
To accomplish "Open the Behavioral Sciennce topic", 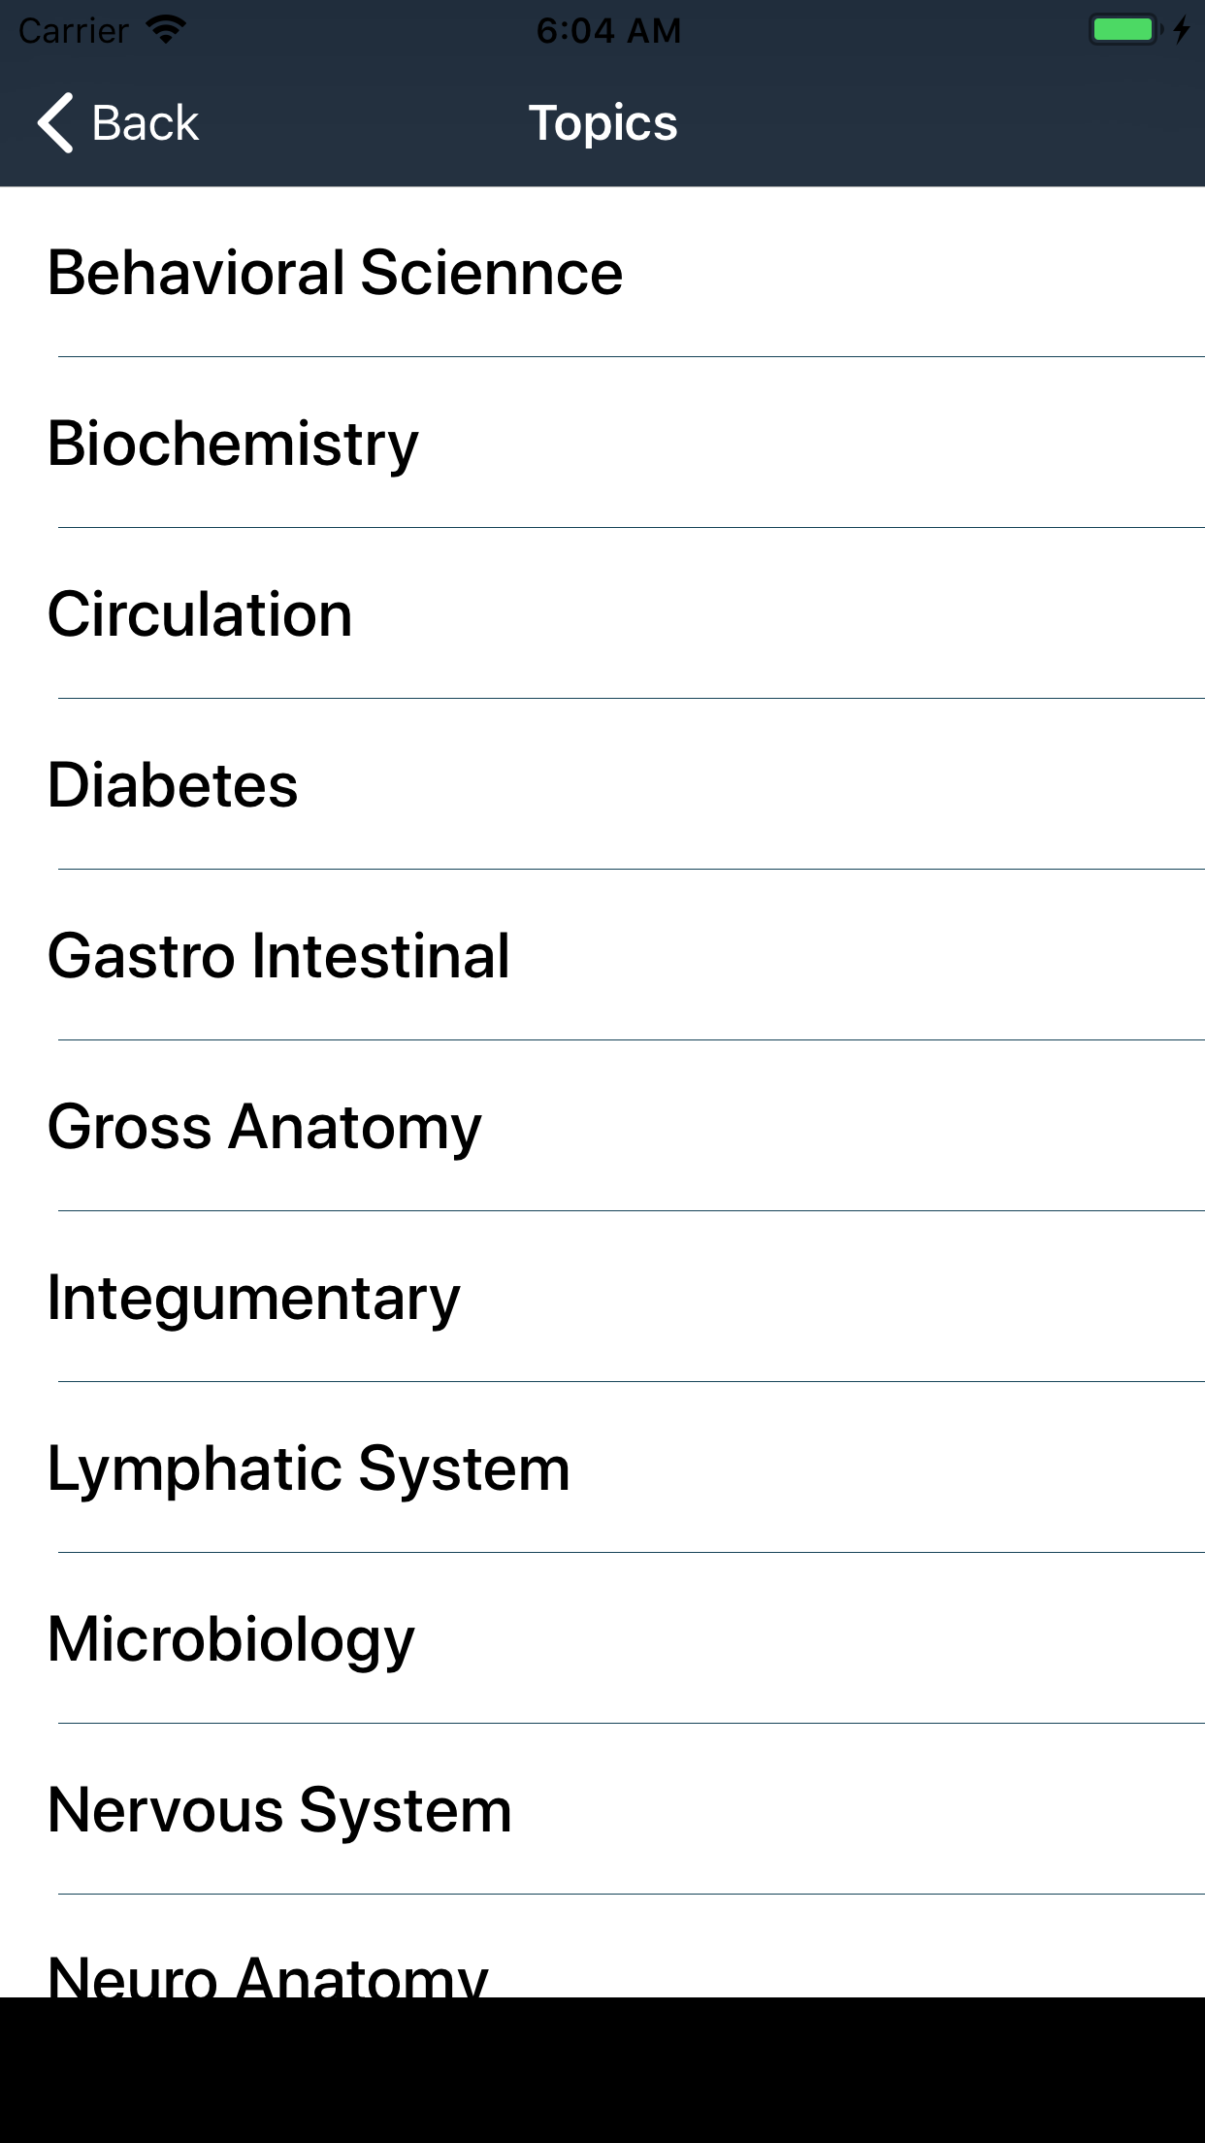I will [602, 272].
